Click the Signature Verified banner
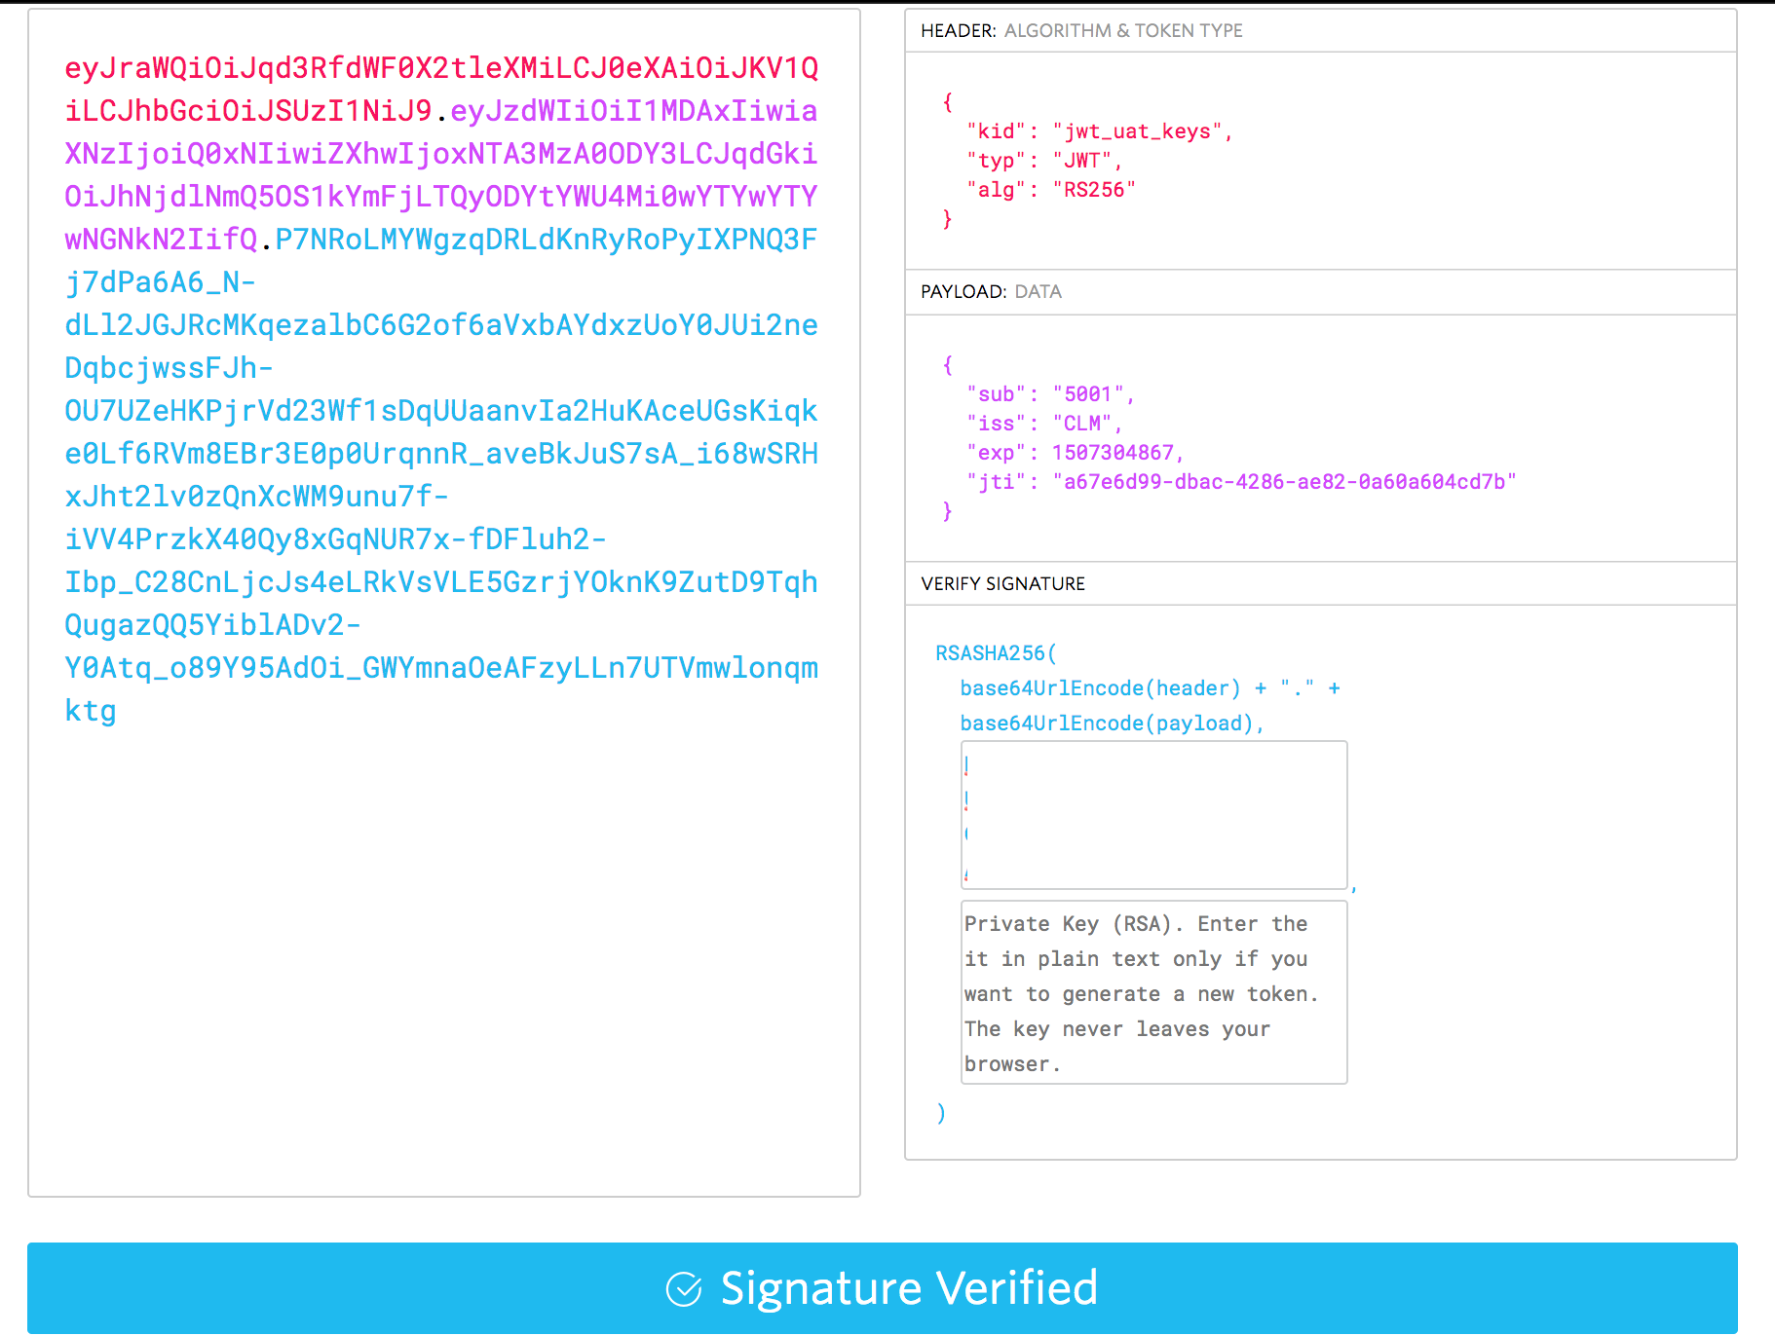 pos(887,1287)
